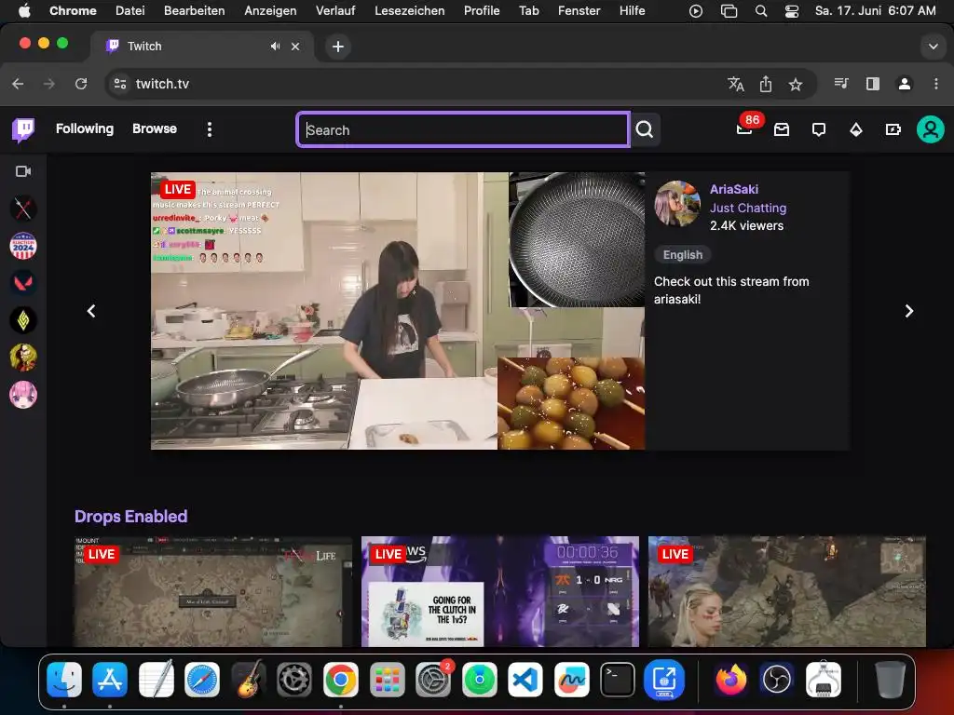This screenshot has height=715, width=954.
Task: Open Spotlight search in menu bar
Action: (x=761, y=11)
